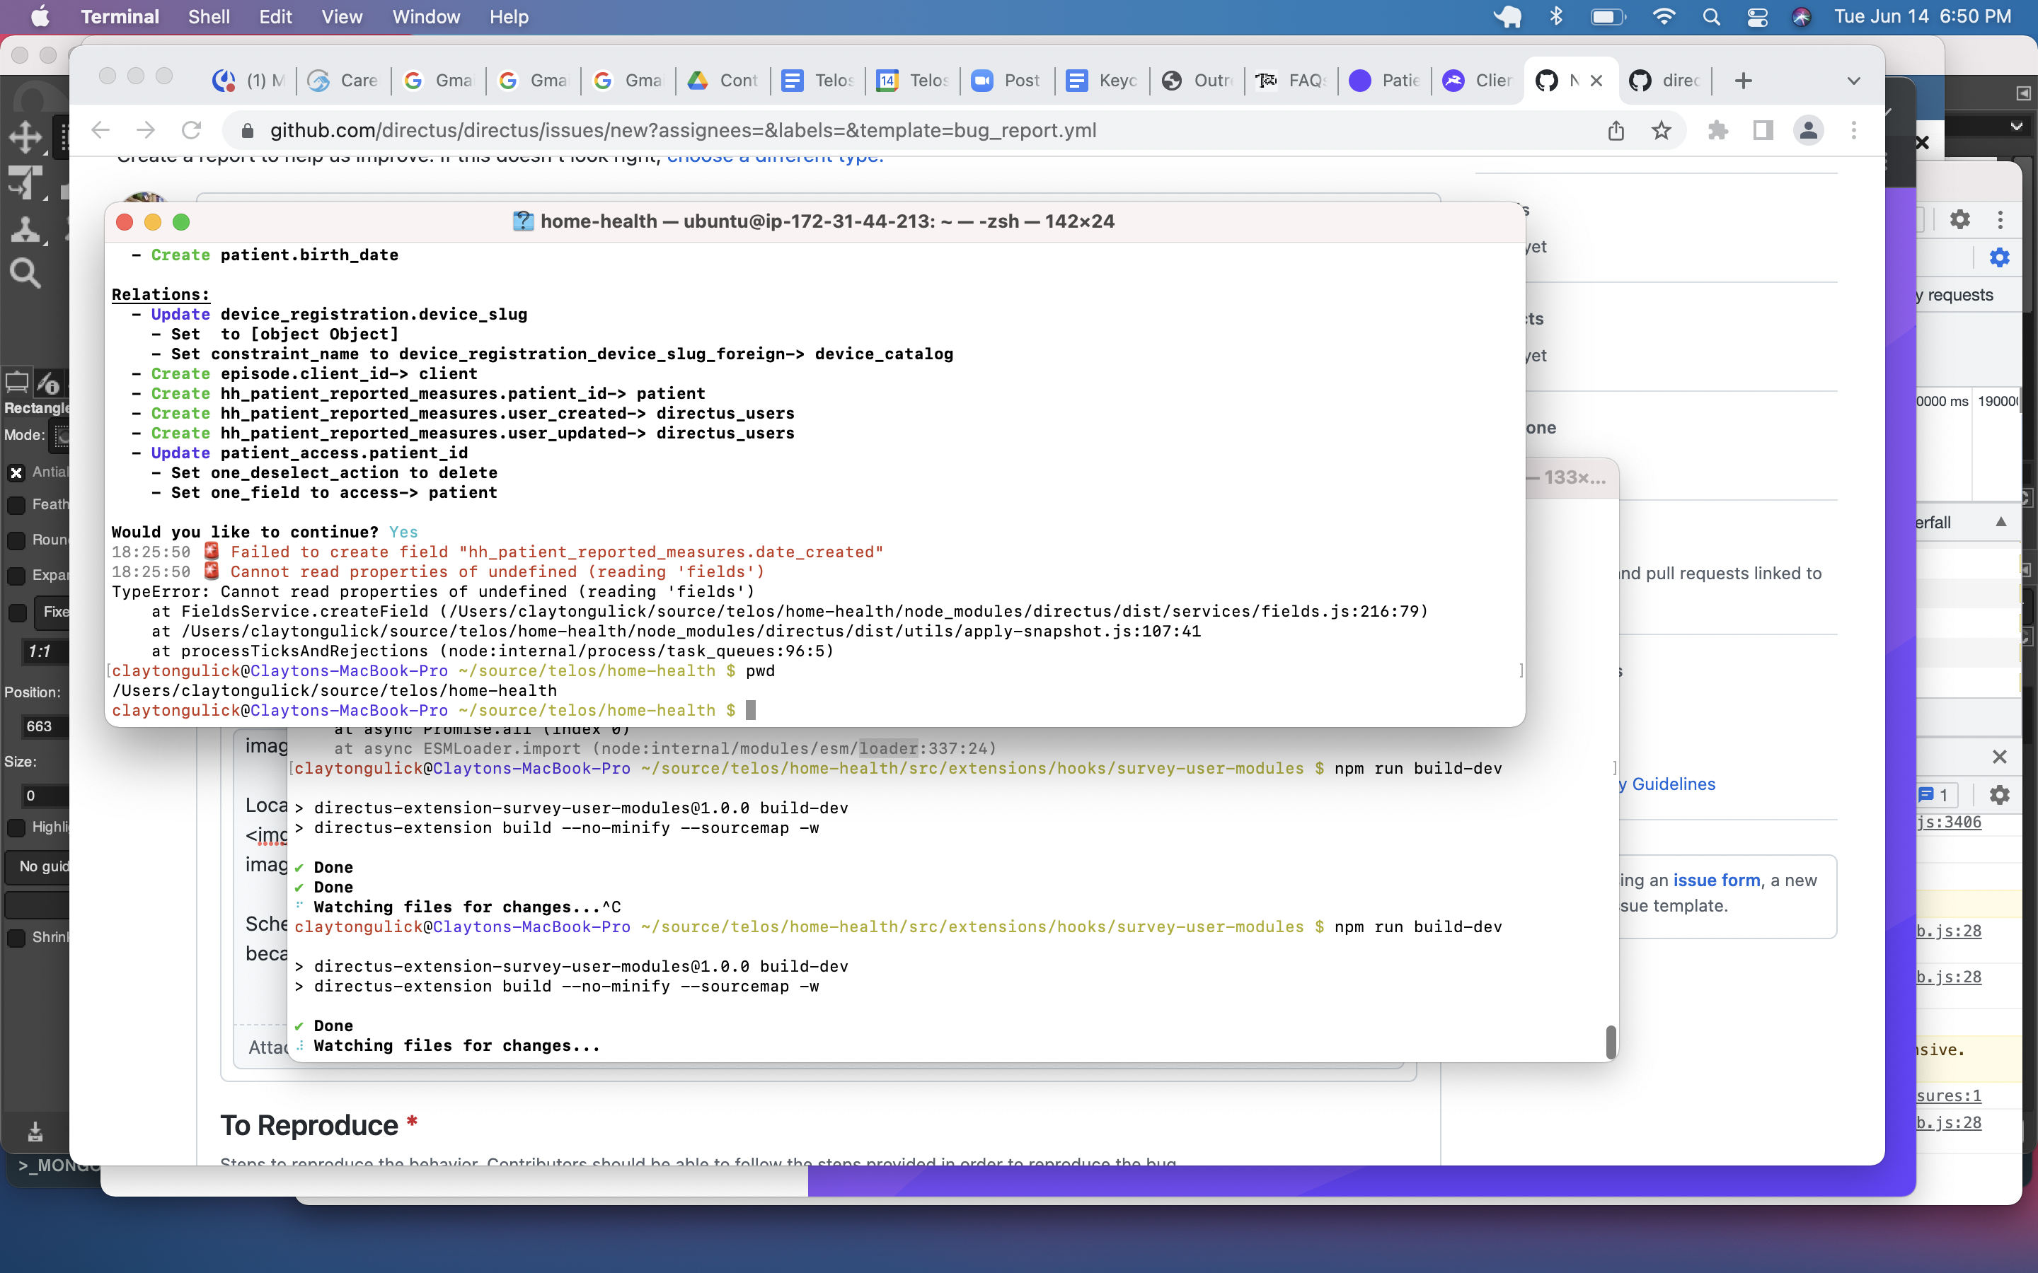Click Chrome back arrow
Image resolution: width=2038 pixels, height=1273 pixels.
pyautogui.click(x=100, y=129)
